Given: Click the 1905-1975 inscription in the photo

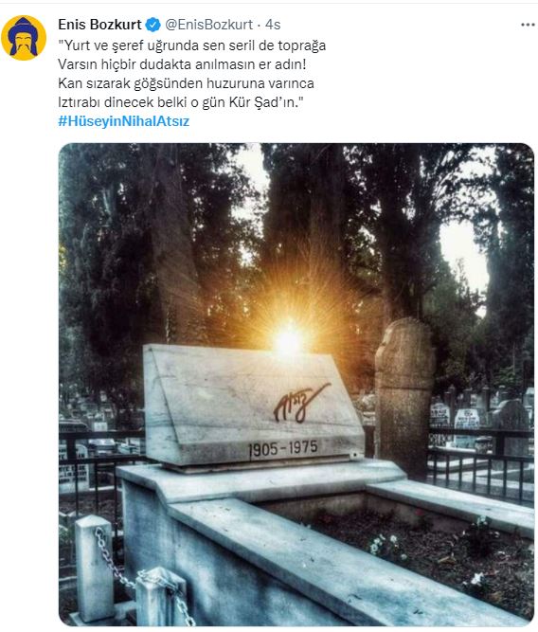Looking at the screenshot, I should pos(283,448).
